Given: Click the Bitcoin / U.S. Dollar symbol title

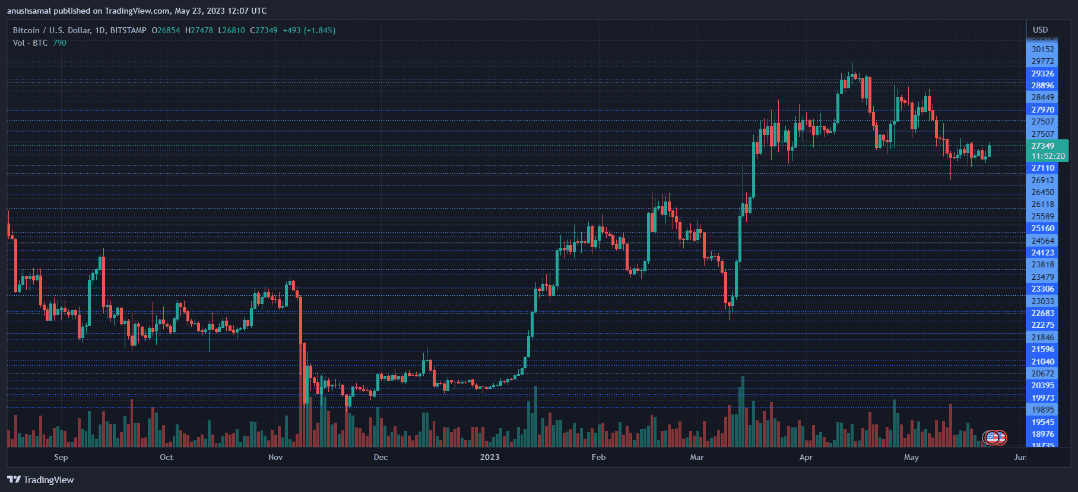Looking at the screenshot, I should tap(51, 30).
